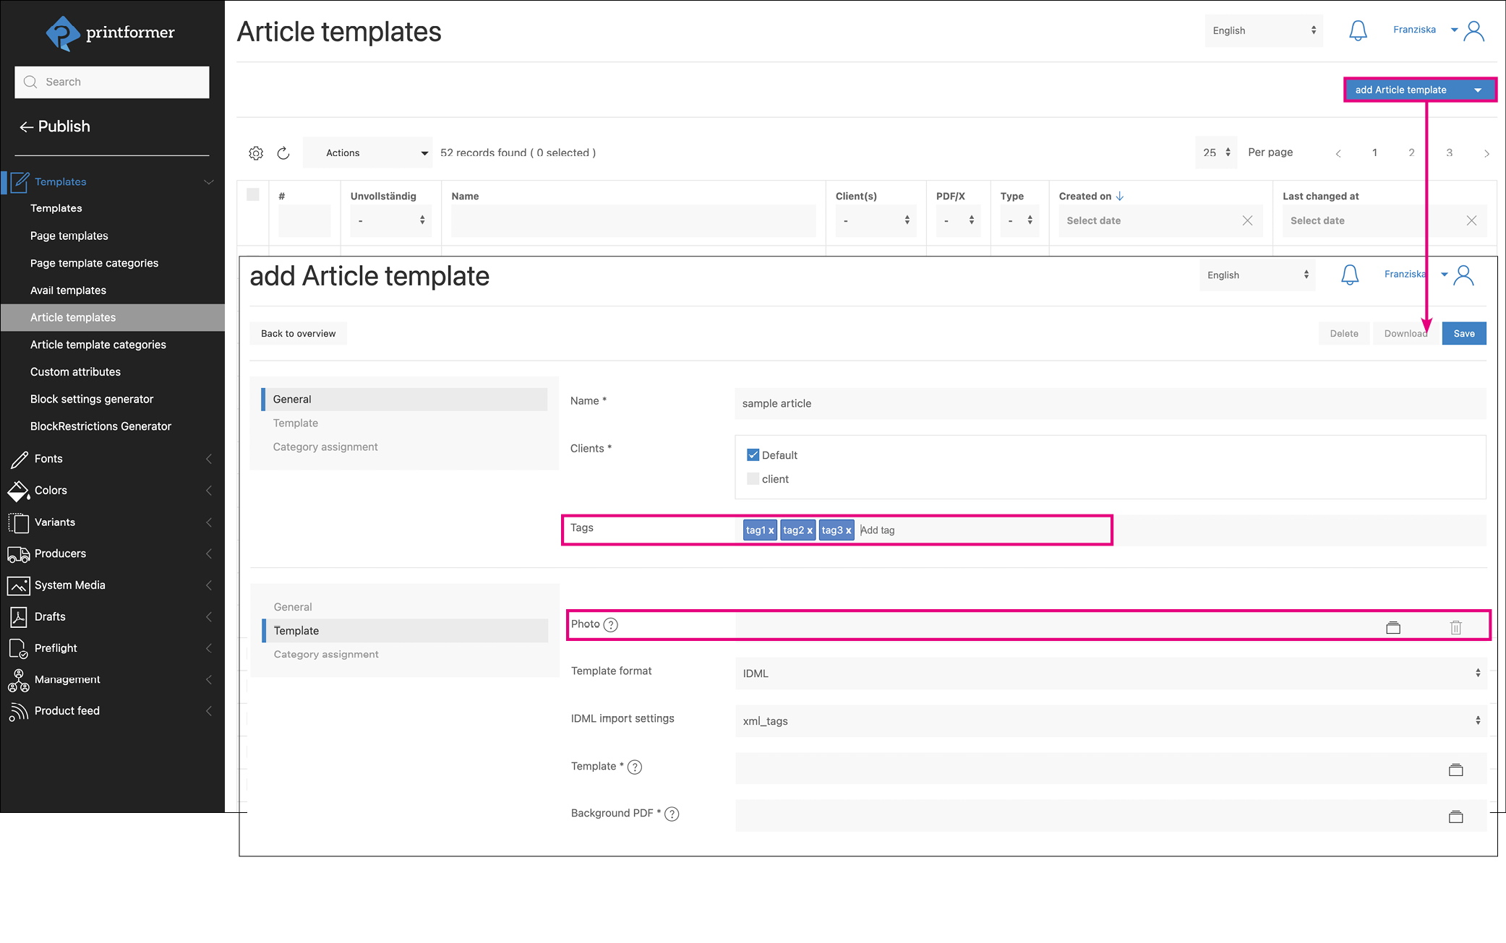Switch to Category assignment tab
The width and height of the screenshot is (1506, 943).
325,447
